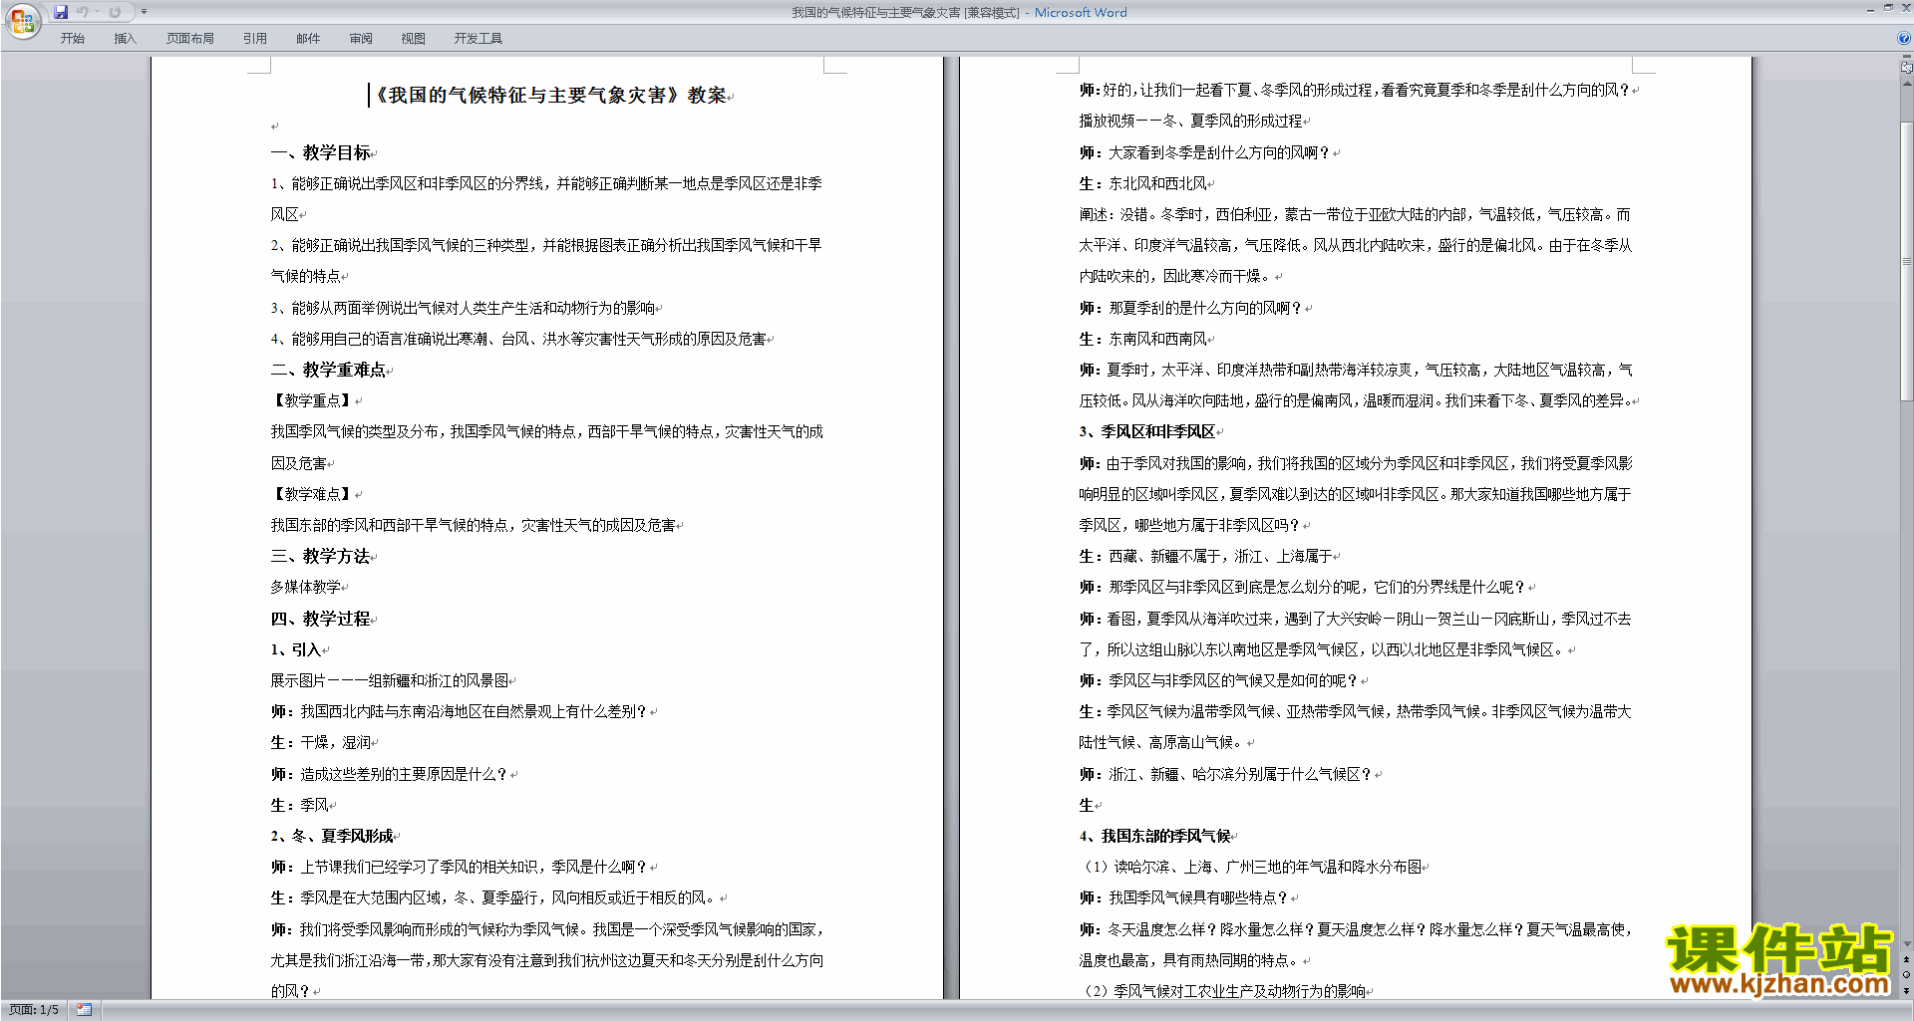Click the line 师：浙江、新疆、哈尔滨分别属于什么气候区？
The height and width of the screenshot is (1021, 1914).
1225,774
